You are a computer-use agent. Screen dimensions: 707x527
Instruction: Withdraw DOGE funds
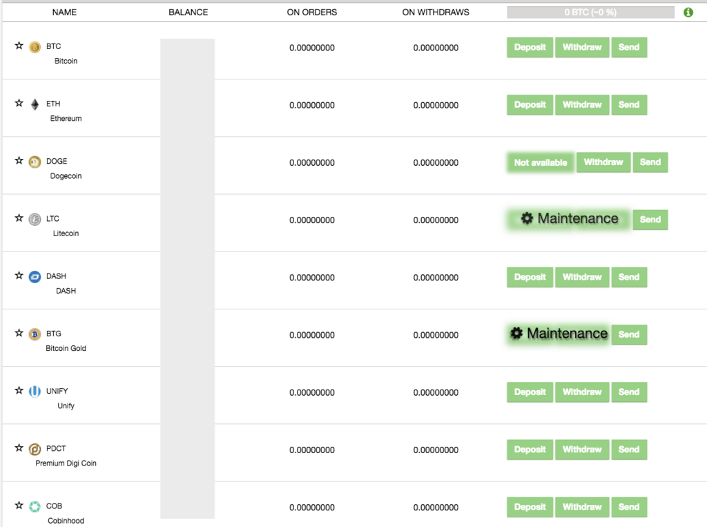pyautogui.click(x=603, y=162)
